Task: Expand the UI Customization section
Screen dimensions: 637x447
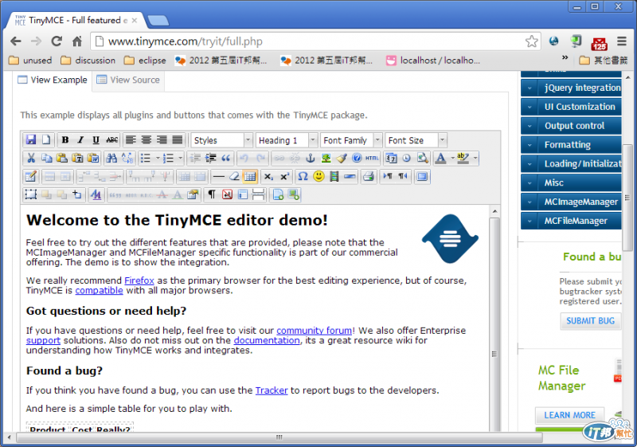Action: pos(571,107)
